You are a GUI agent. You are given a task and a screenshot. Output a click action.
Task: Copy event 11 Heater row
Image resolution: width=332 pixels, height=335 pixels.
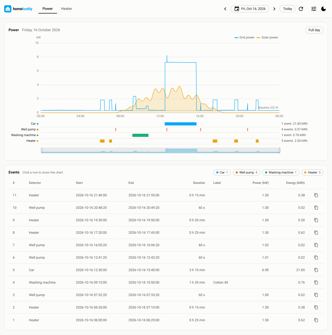tap(316, 195)
